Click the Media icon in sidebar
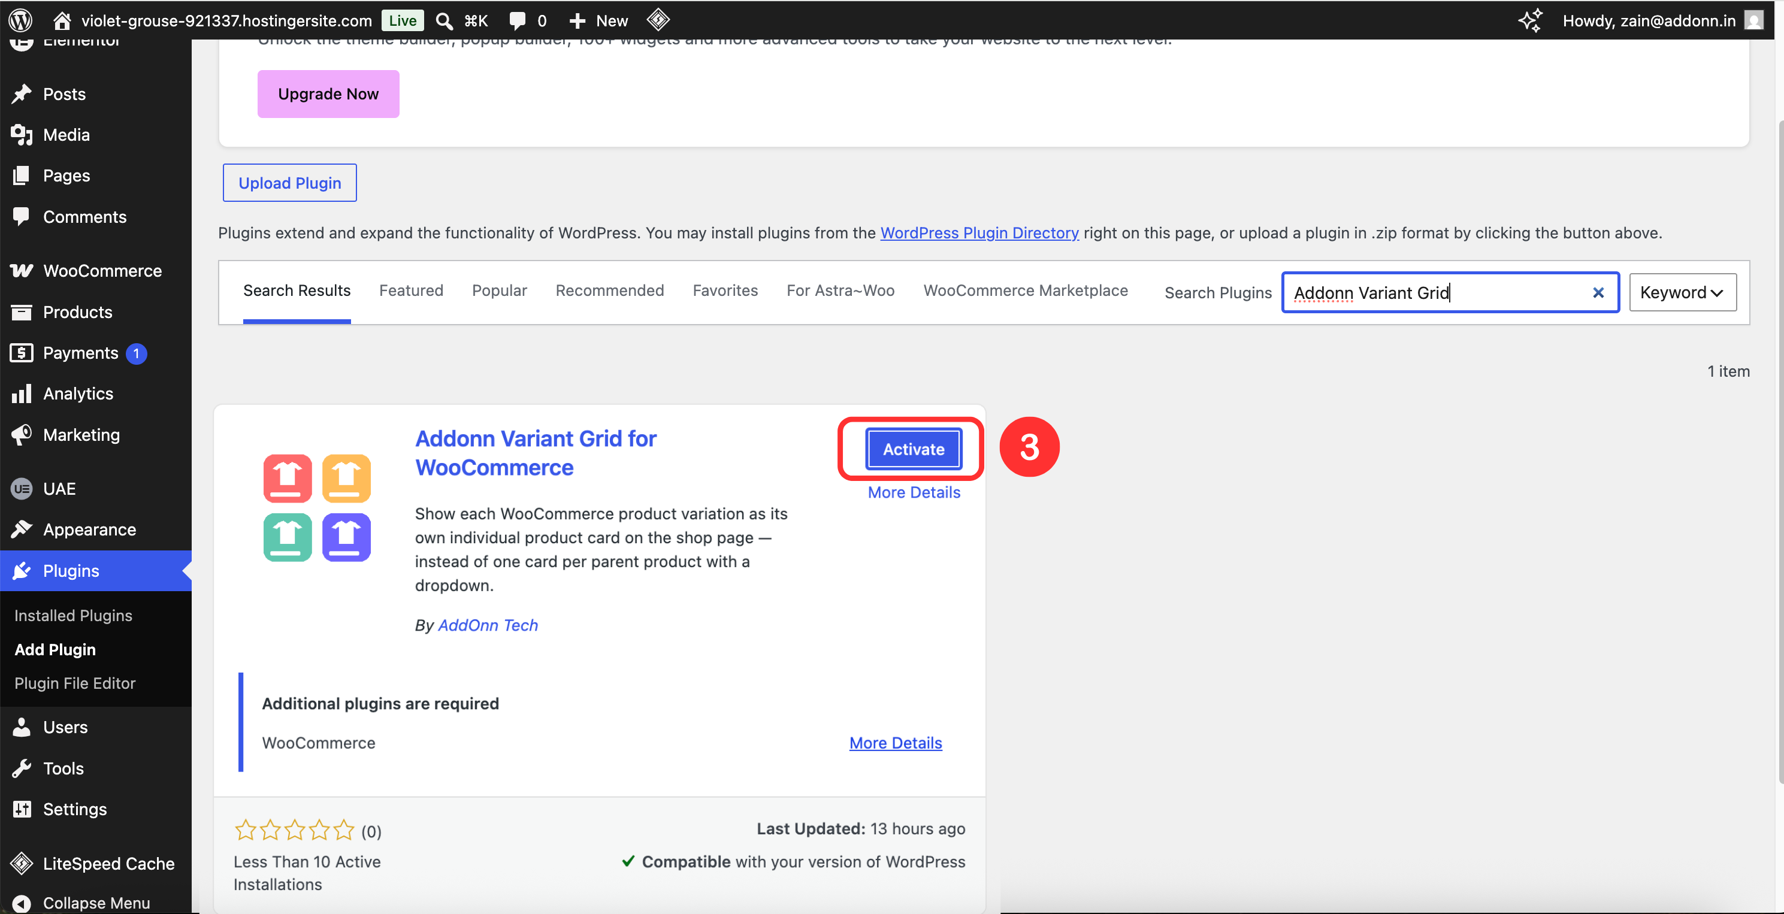 pos(22,134)
